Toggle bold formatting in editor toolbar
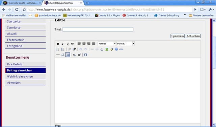This screenshot has width=216, height=127. click(58, 44)
